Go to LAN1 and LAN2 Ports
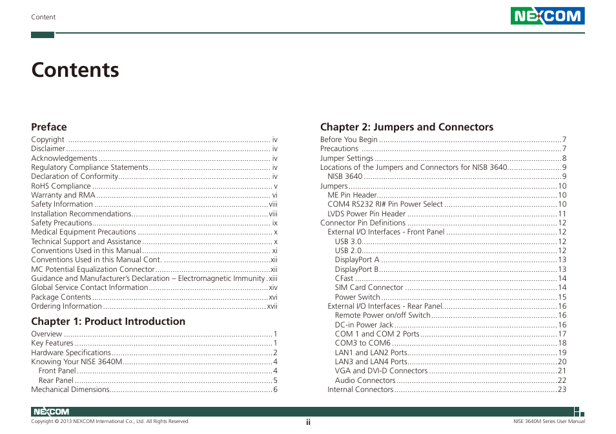616x434 pixels. pos(451,353)
